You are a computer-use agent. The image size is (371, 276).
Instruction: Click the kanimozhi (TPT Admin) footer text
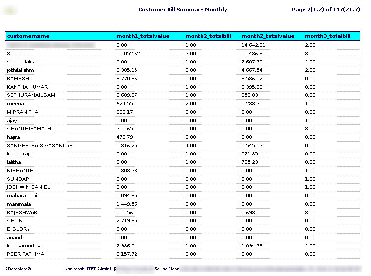pyautogui.click(x=90, y=269)
